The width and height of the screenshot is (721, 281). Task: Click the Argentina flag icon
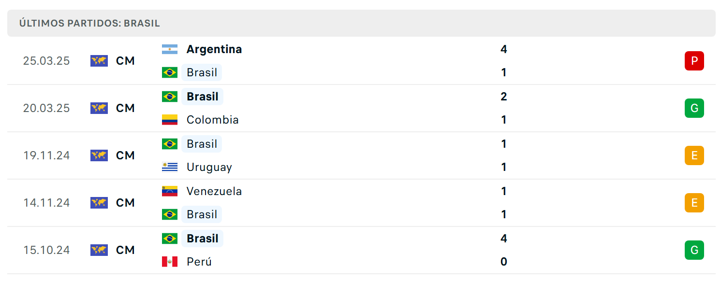170,49
